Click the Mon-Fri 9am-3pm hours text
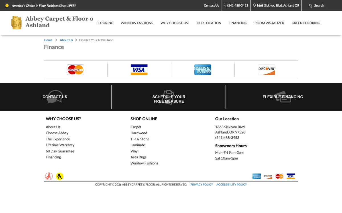 (x=229, y=153)
